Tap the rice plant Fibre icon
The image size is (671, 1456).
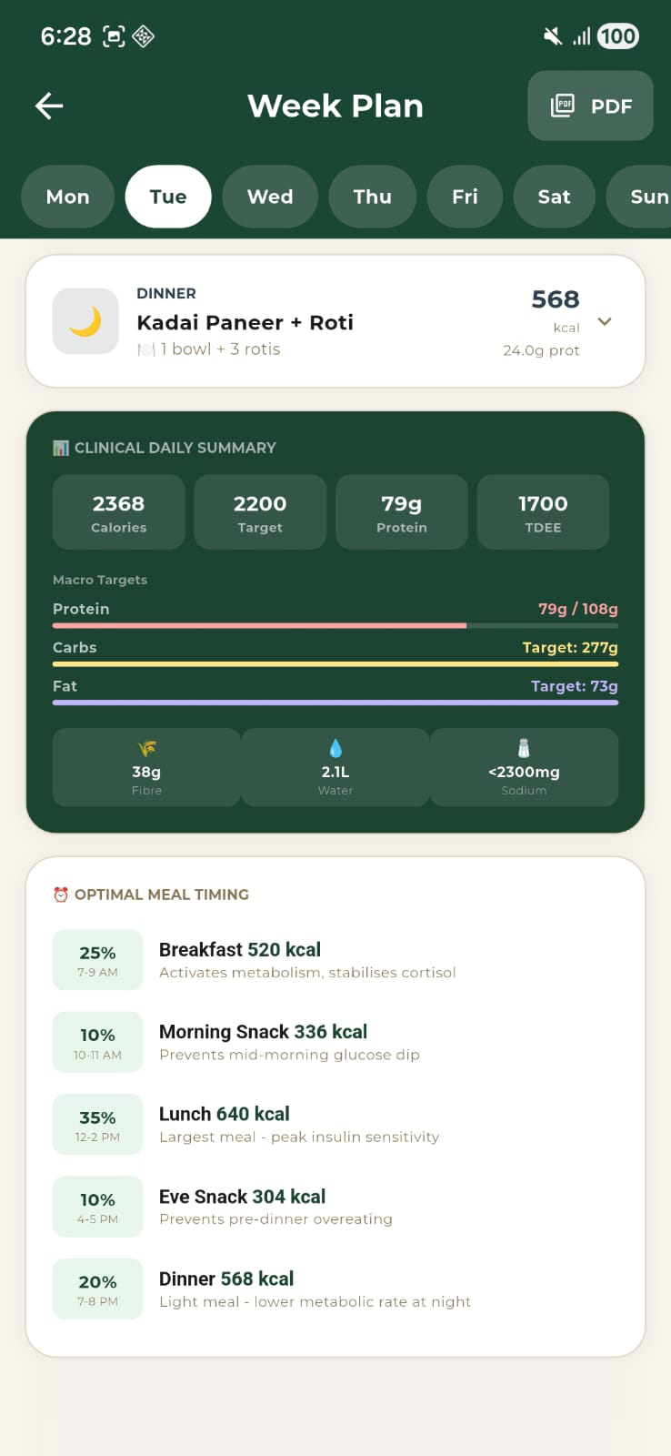click(146, 747)
